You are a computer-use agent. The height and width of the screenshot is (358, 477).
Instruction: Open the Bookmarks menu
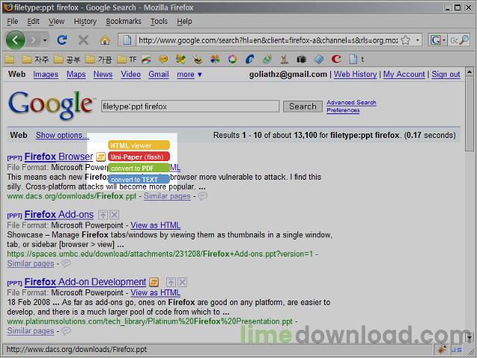(x=123, y=22)
